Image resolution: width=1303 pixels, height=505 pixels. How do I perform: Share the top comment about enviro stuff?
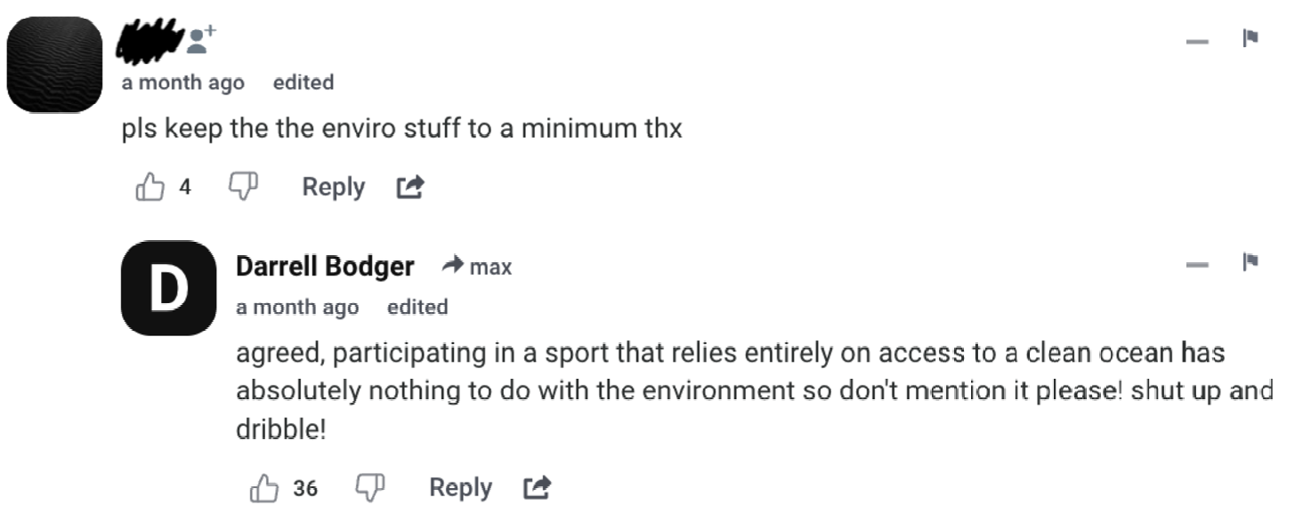point(410,187)
